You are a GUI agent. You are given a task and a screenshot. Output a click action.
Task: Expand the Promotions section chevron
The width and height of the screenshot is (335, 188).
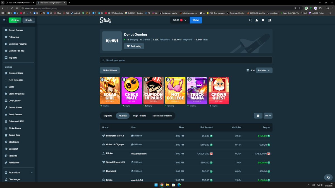(32, 173)
